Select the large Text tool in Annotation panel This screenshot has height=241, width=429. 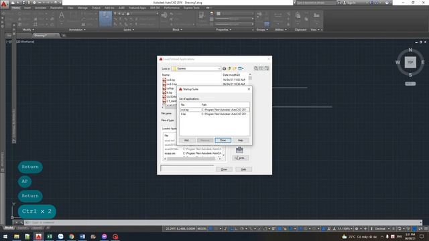[62, 16]
